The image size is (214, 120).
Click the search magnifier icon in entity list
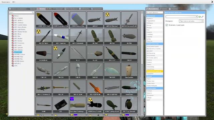click(33, 13)
